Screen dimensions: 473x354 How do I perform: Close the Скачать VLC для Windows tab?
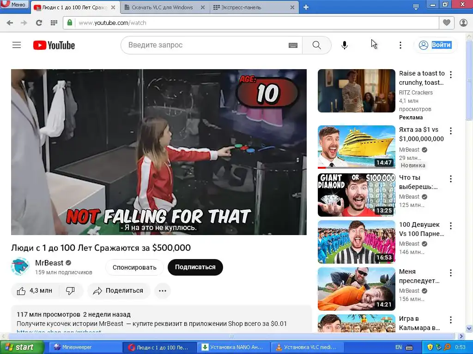[x=203, y=7]
